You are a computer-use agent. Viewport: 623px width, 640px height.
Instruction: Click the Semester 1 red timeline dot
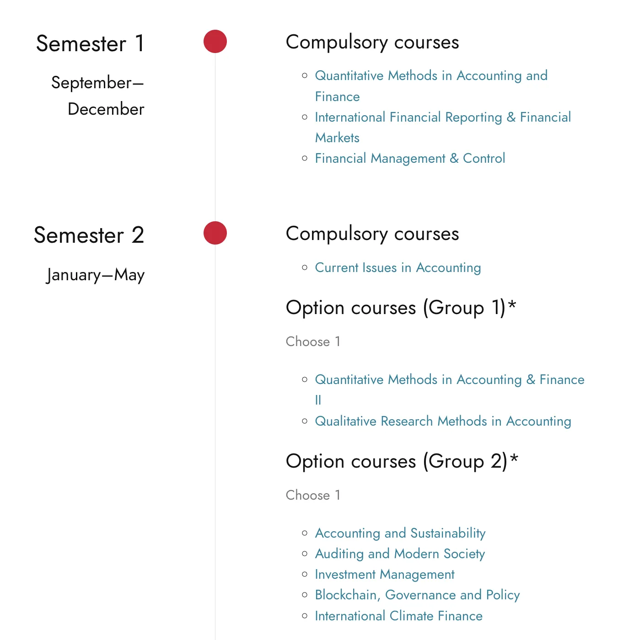[215, 42]
